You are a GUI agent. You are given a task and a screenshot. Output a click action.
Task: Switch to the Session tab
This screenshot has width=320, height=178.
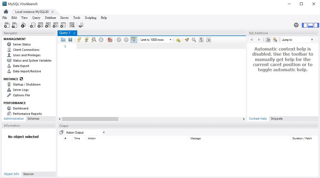coord(28,174)
